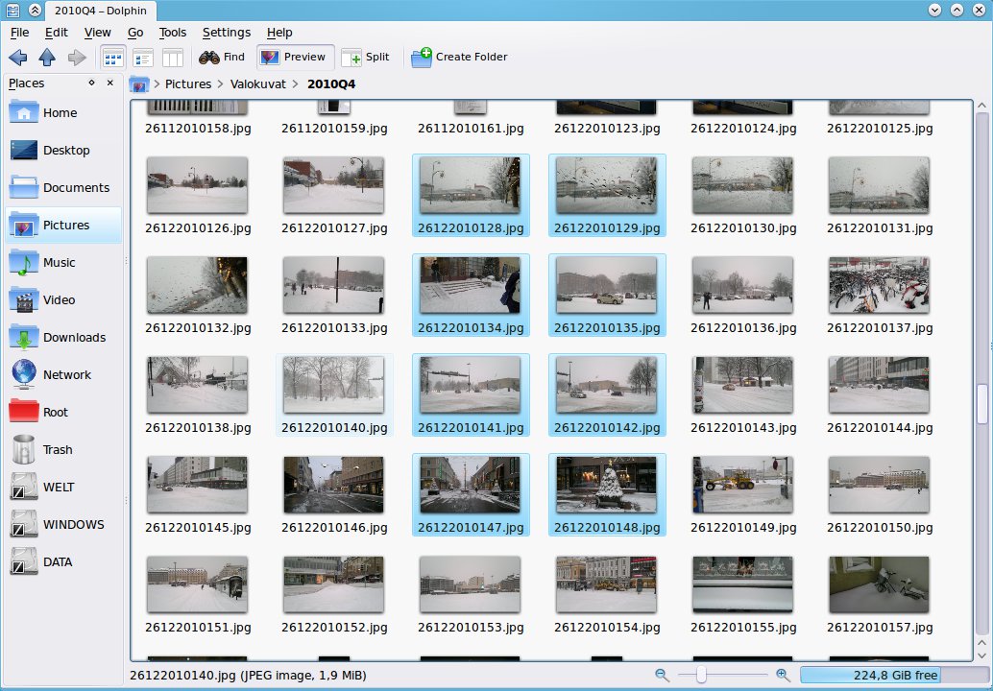Zoom out icons with minus magnifier
Image resolution: width=993 pixels, height=691 pixels.
tap(662, 676)
